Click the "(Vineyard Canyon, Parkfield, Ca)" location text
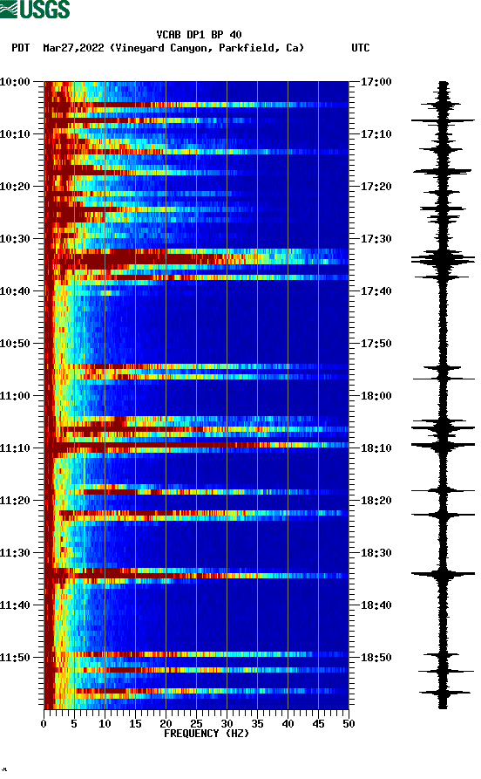The height and width of the screenshot is (779, 481). point(207,48)
